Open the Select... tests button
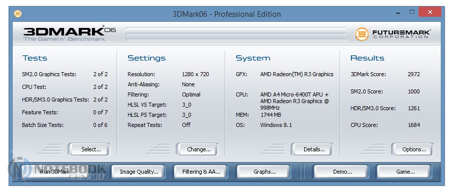Image resolution: width=453 pixels, height=193 pixels. 89,149
